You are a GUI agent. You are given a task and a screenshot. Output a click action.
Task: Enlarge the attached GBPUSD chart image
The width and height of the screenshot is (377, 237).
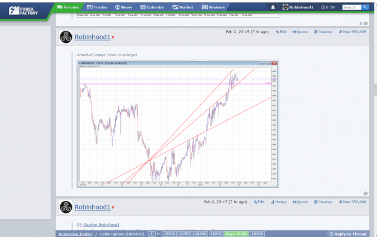(x=178, y=124)
